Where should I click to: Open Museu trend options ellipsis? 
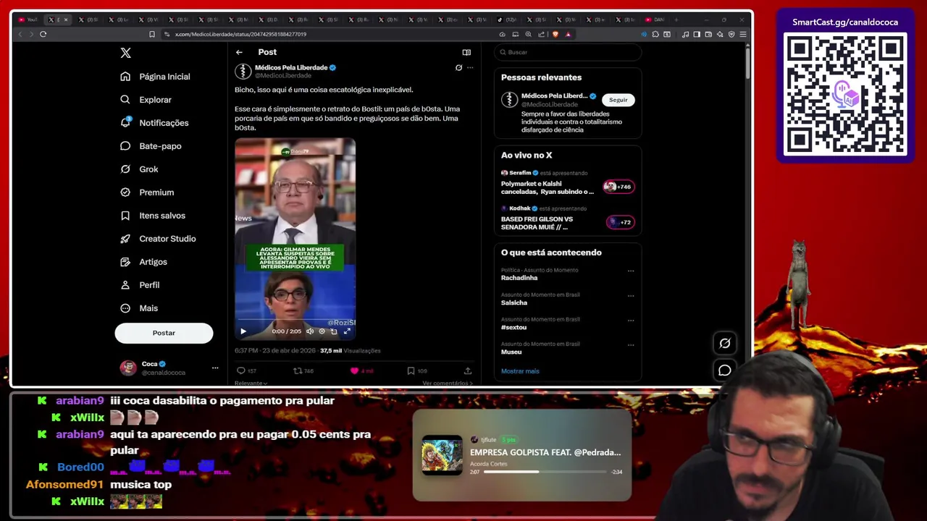pyautogui.click(x=631, y=345)
